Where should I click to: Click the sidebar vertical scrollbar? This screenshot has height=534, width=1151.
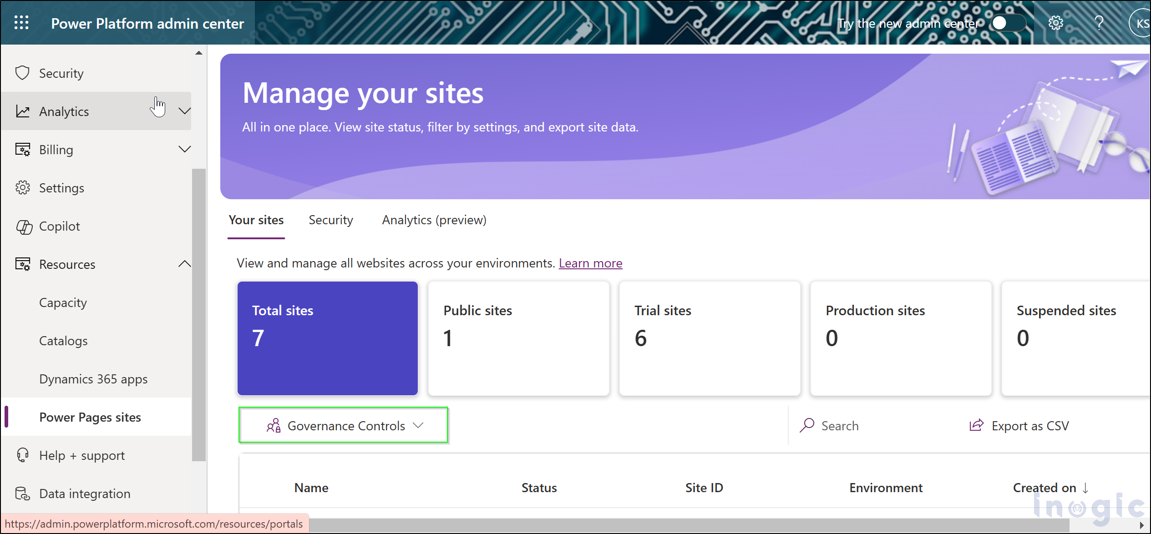click(199, 315)
